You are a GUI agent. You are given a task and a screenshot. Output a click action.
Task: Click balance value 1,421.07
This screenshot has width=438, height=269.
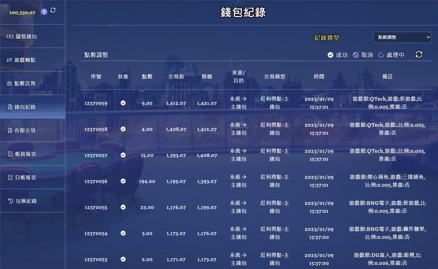pos(207,103)
